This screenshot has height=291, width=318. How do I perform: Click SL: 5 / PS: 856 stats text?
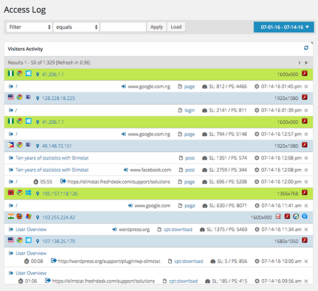pos(232,261)
